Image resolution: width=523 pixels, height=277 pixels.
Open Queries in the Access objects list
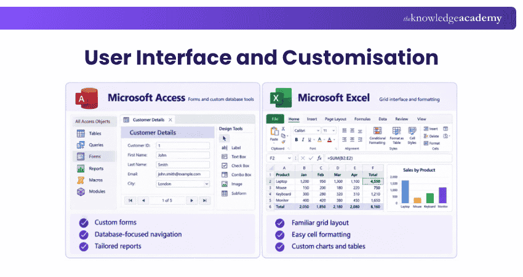pos(90,145)
